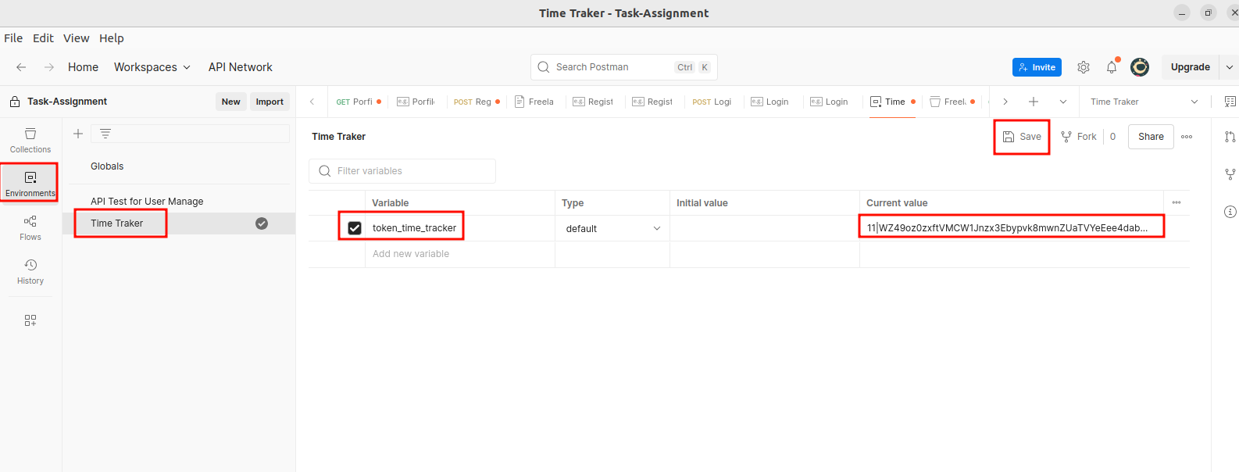Screen dimensions: 1239x472
Task: Share the Time Traker environment
Action: [x=1151, y=137]
